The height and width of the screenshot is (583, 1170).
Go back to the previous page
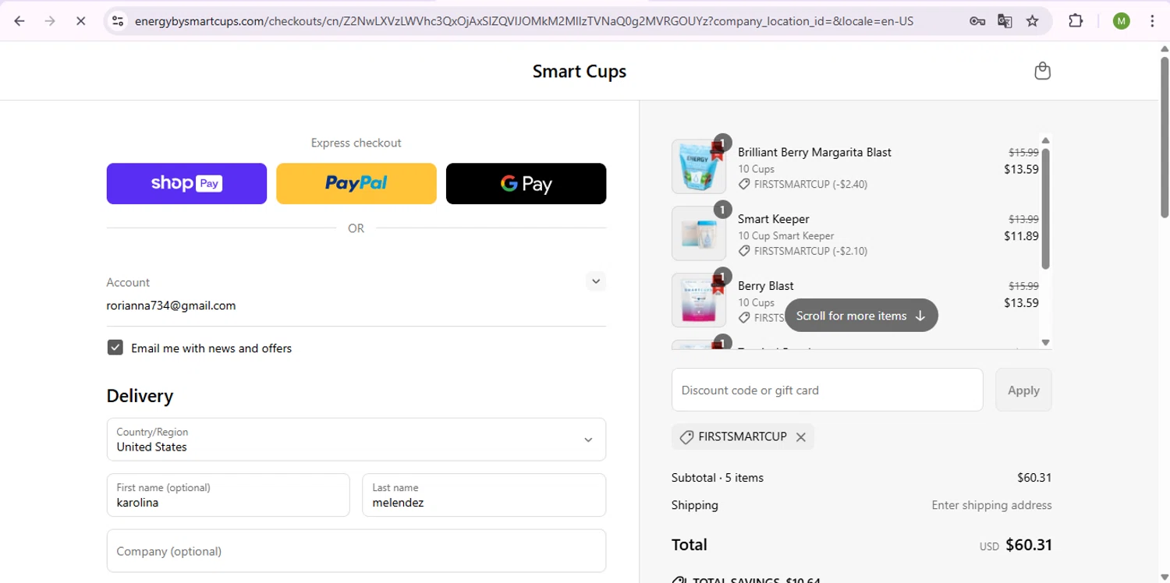pyautogui.click(x=19, y=21)
